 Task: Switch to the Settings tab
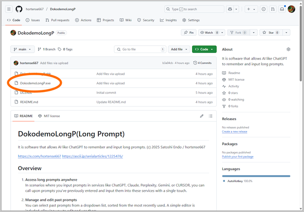191,20
